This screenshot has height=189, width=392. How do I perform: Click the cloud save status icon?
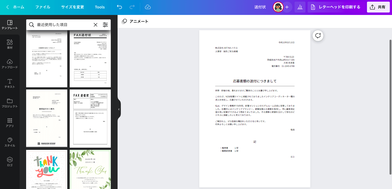tap(148, 7)
